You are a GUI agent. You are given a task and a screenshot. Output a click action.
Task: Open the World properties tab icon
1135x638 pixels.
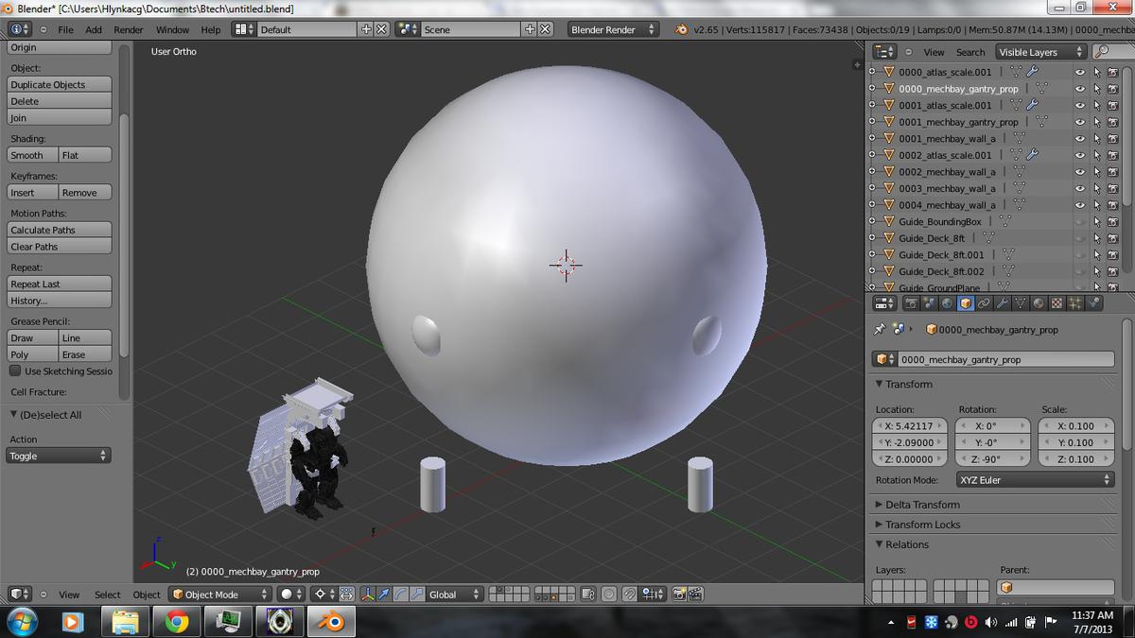click(x=948, y=303)
